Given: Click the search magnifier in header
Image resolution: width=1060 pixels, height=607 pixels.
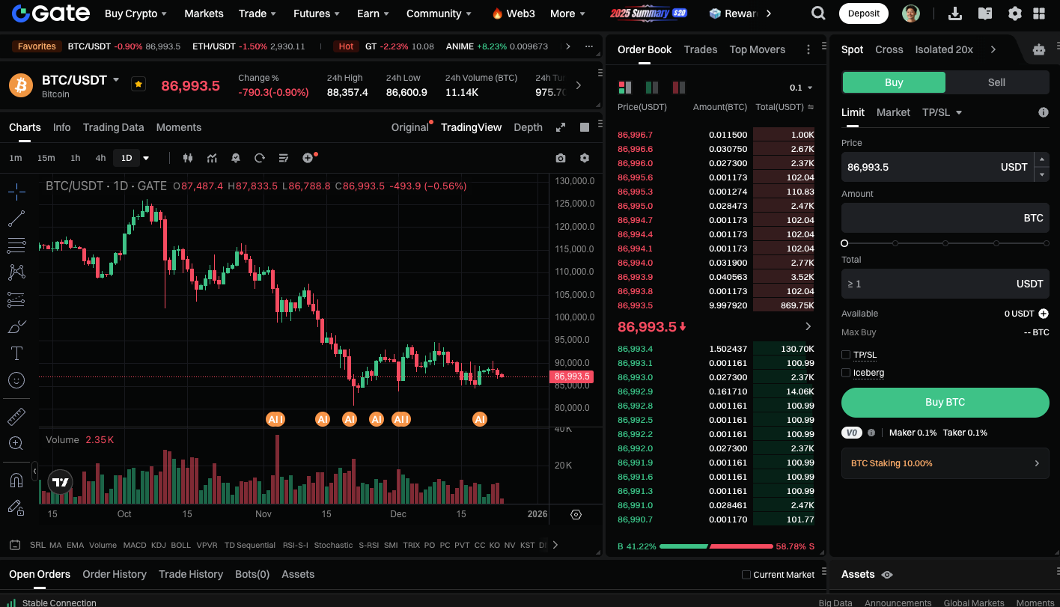Looking at the screenshot, I should click(x=818, y=13).
